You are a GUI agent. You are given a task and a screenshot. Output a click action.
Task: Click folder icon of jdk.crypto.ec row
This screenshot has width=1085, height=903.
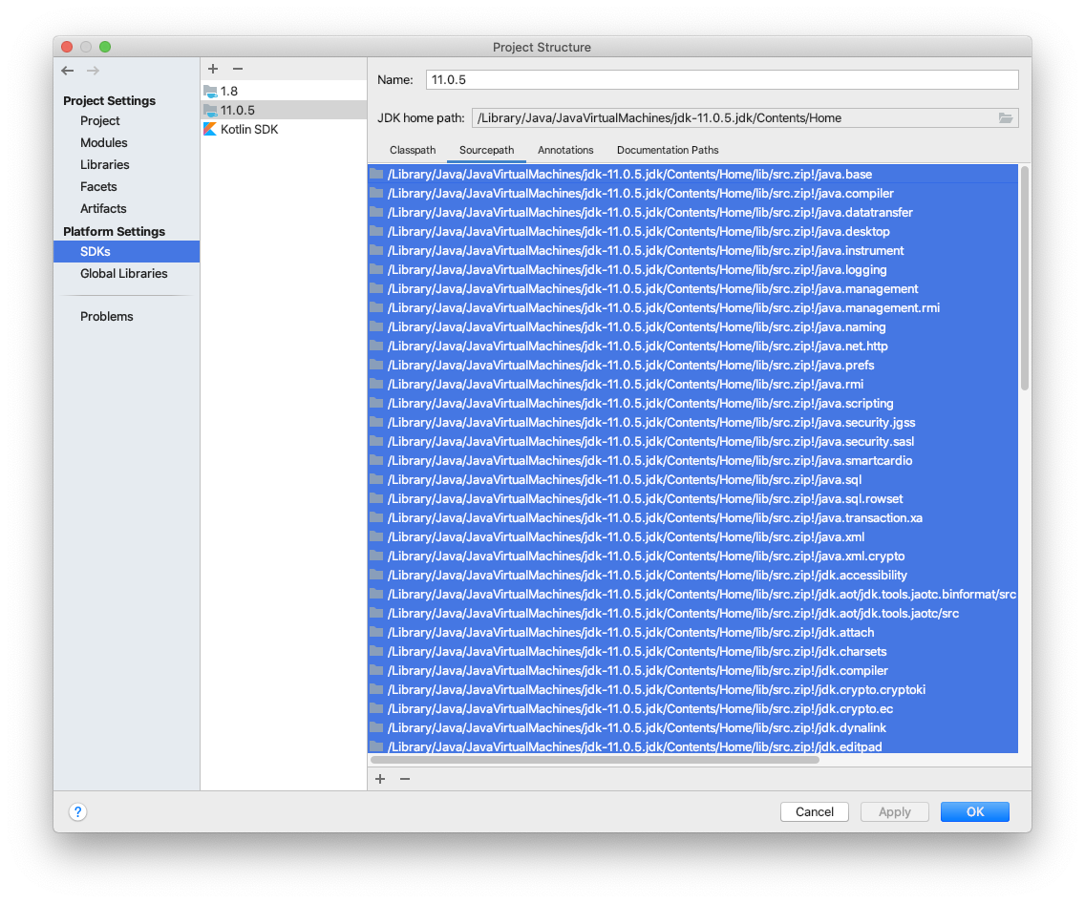(376, 708)
